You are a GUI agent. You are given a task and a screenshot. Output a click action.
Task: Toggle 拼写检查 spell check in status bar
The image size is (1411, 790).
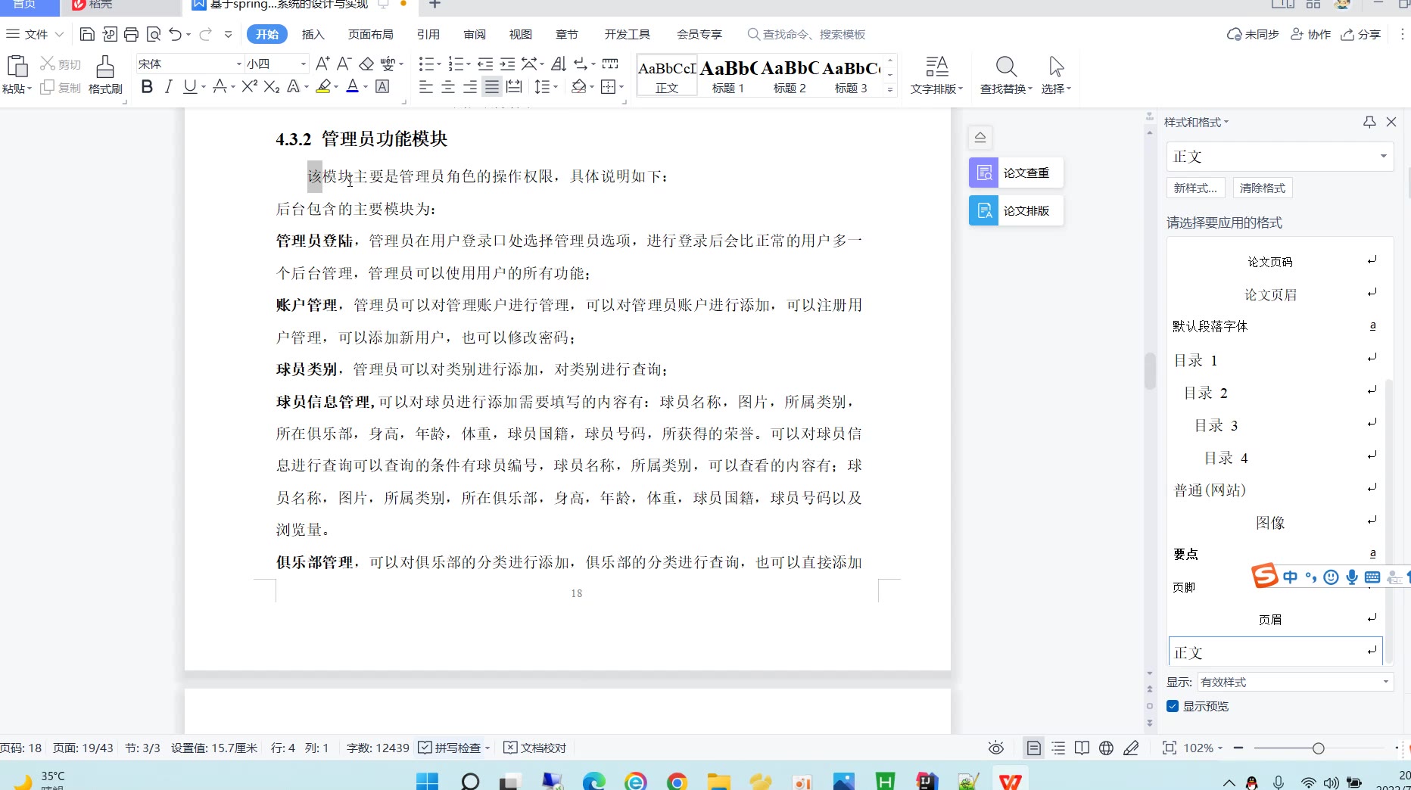(x=450, y=748)
